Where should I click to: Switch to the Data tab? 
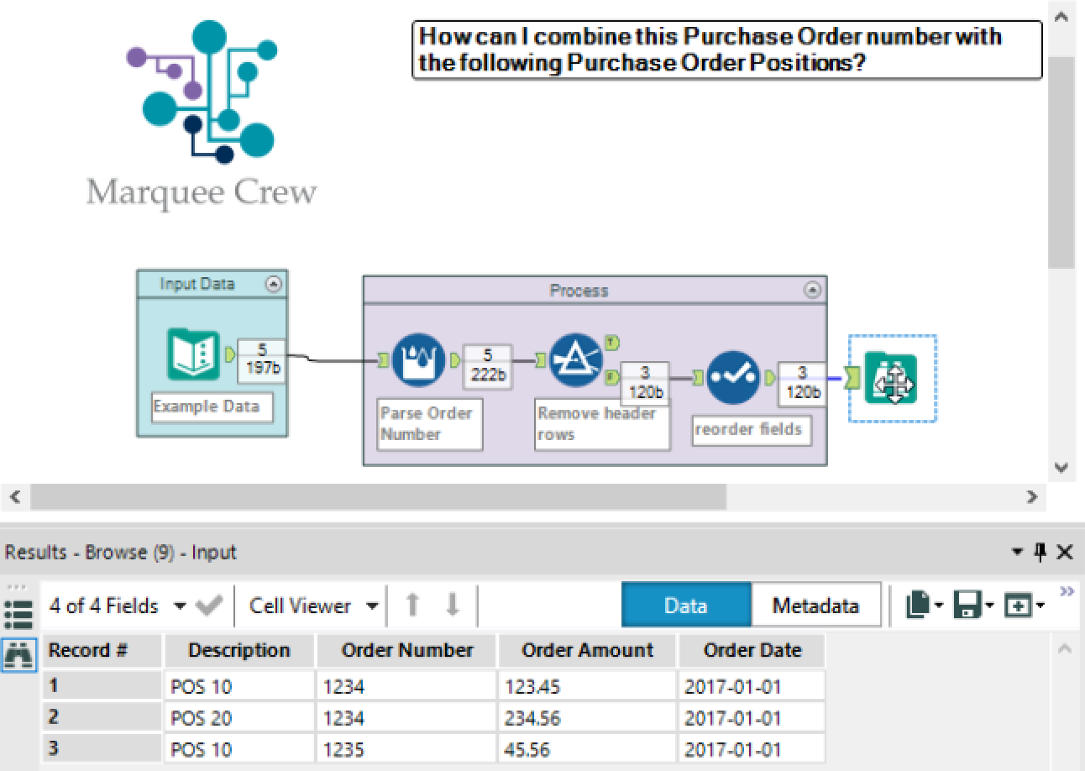coord(685,604)
